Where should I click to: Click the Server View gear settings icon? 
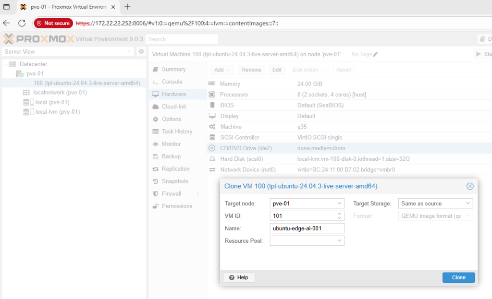pyautogui.click(x=141, y=52)
